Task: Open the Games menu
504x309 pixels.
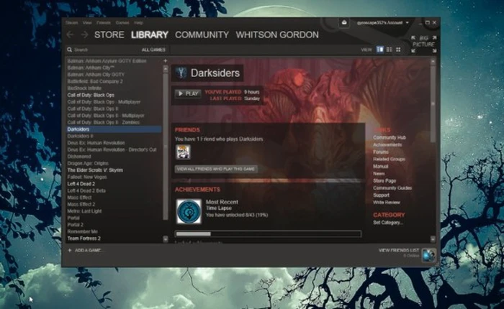Action: tap(122, 23)
